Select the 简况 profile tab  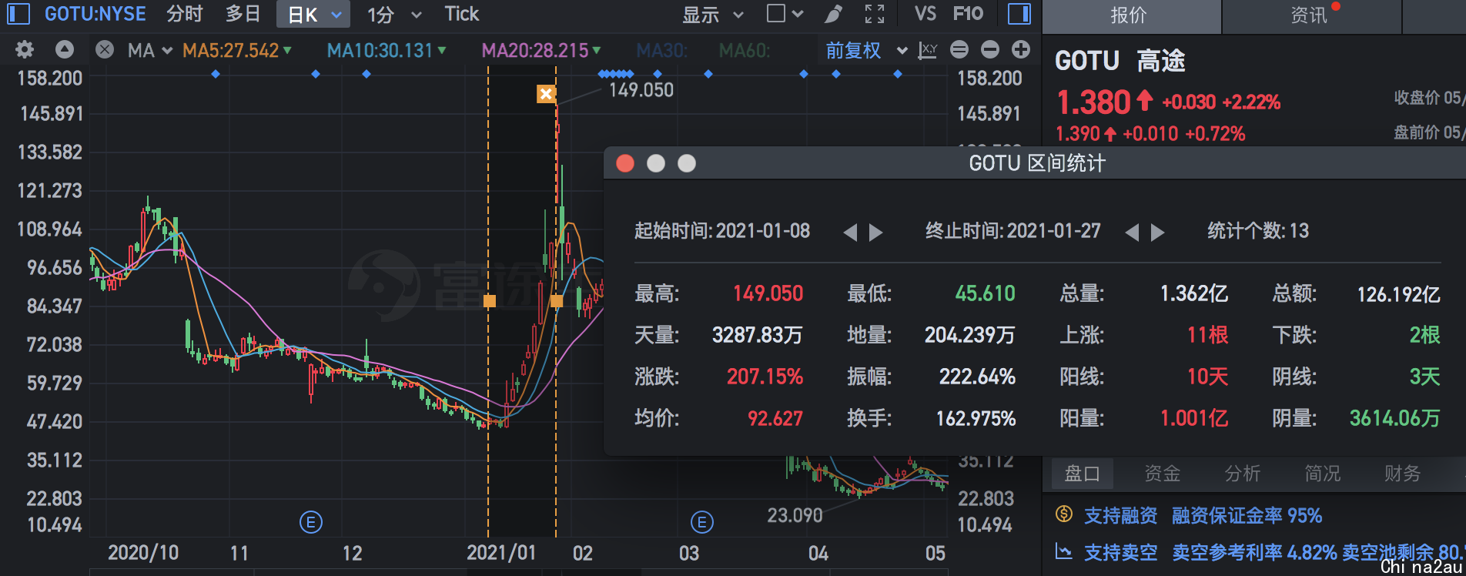tap(1323, 473)
